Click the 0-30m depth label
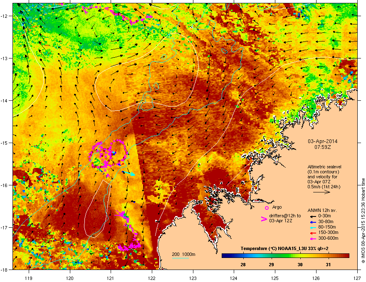366x282 pixels. pos(324,216)
